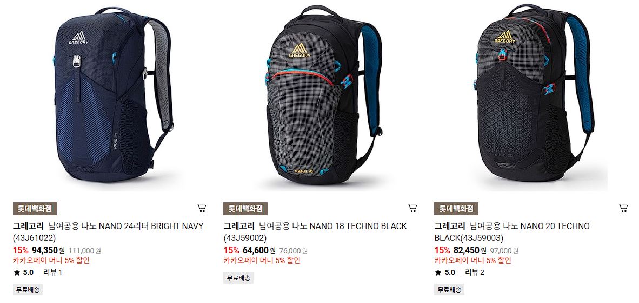
Task: Click 무료배송 tag under navy backpack
Action: (x=28, y=290)
